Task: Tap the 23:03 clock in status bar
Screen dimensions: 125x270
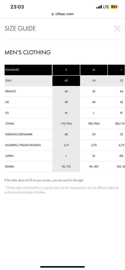Action: 17,7
